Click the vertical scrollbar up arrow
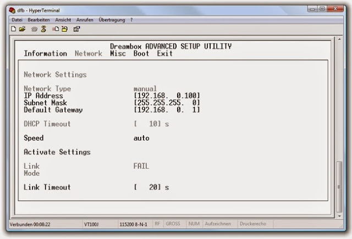Image resolution: width=352 pixels, height=239 pixels. [339, 40]
